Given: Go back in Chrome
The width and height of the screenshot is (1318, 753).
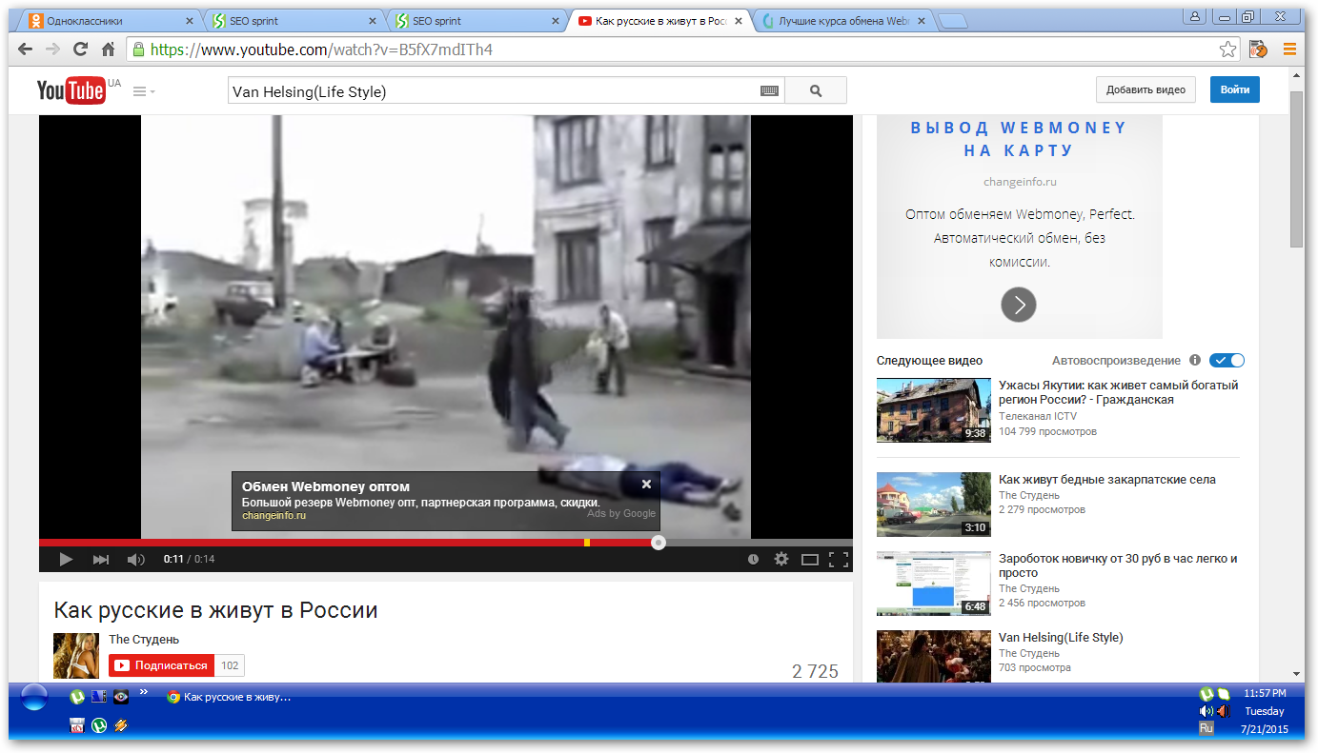Looking at the screenshot, I should click(x=26, y=50).
